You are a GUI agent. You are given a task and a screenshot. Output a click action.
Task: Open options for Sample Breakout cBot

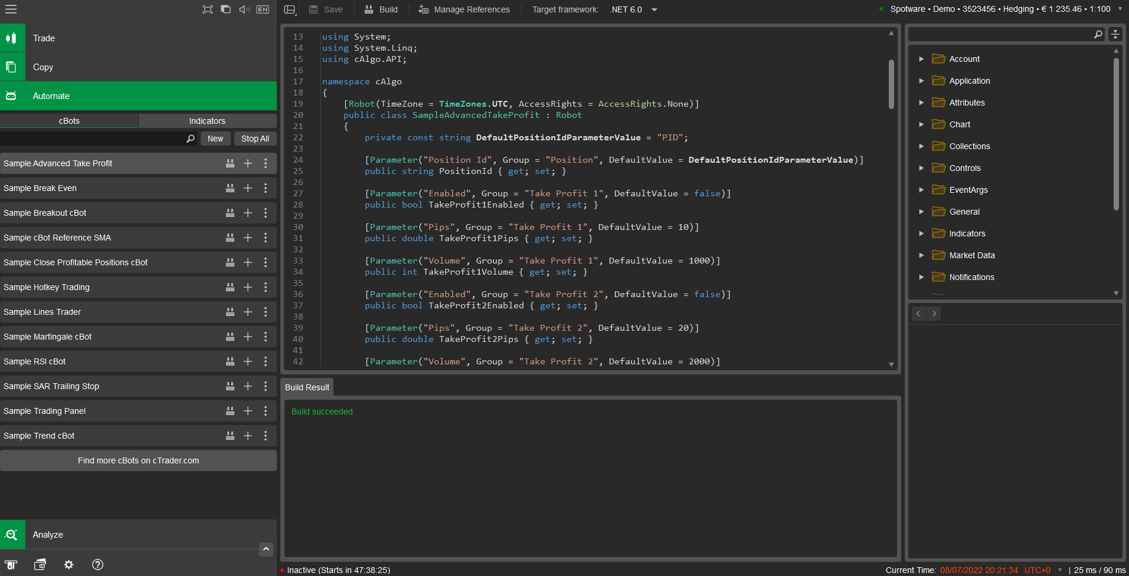pos(266,213)
